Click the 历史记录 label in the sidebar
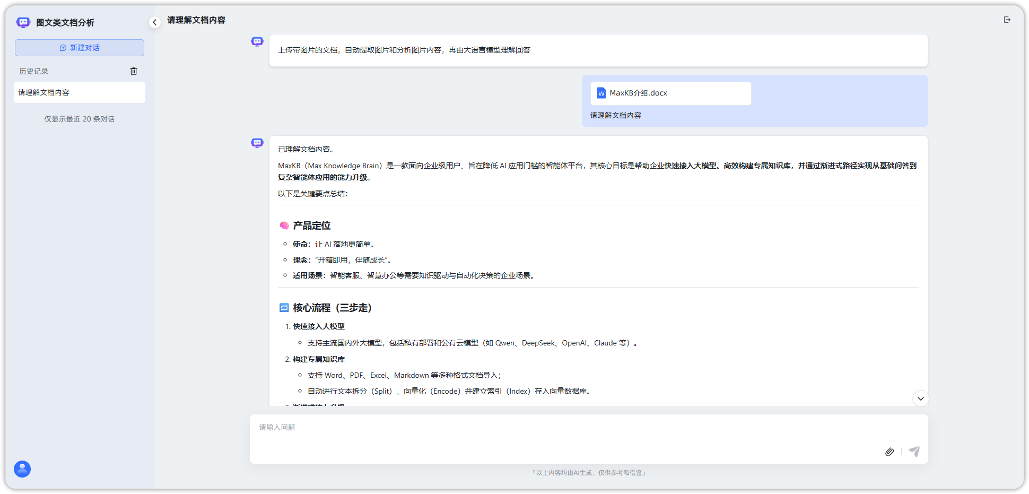The width and height of the screenshot is (1029, 494). point(34,71)
